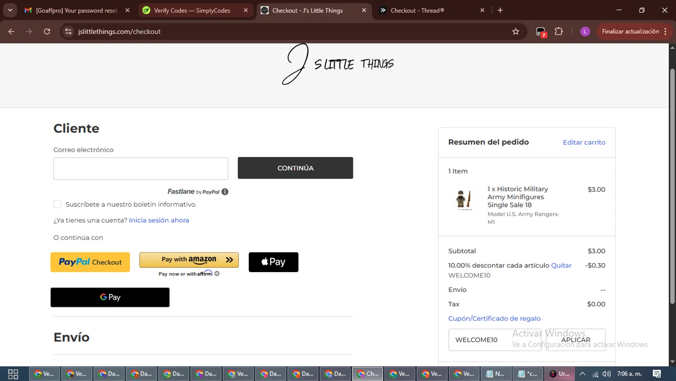Open the Extensions puzzle icon

point(559,31)
